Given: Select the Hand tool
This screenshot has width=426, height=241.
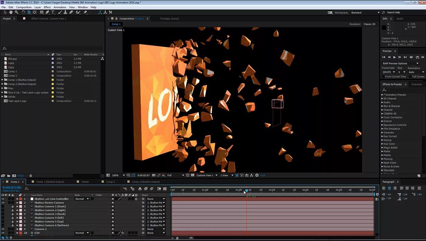Looking at the screenshot, I should click(10, 12).
